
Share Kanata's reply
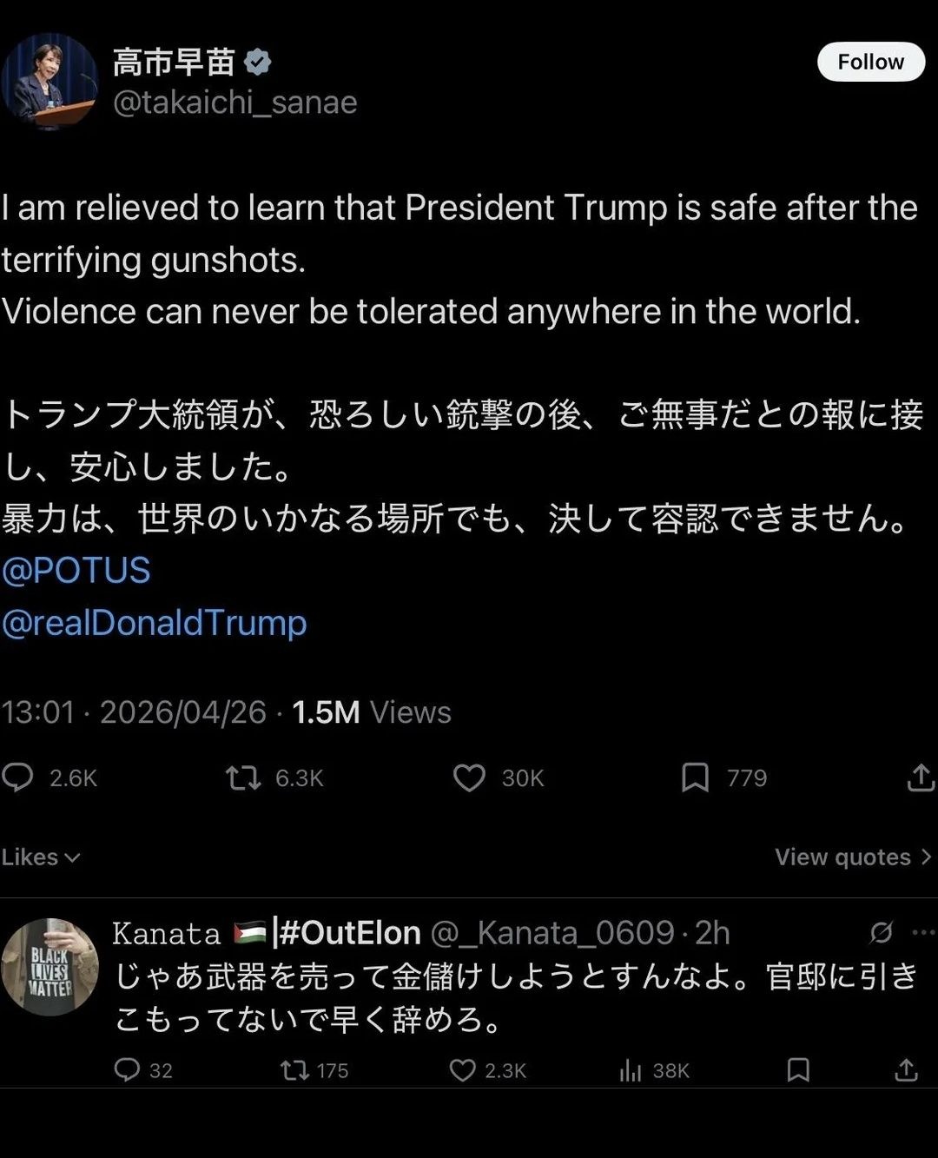click(x=906, y=1070)
